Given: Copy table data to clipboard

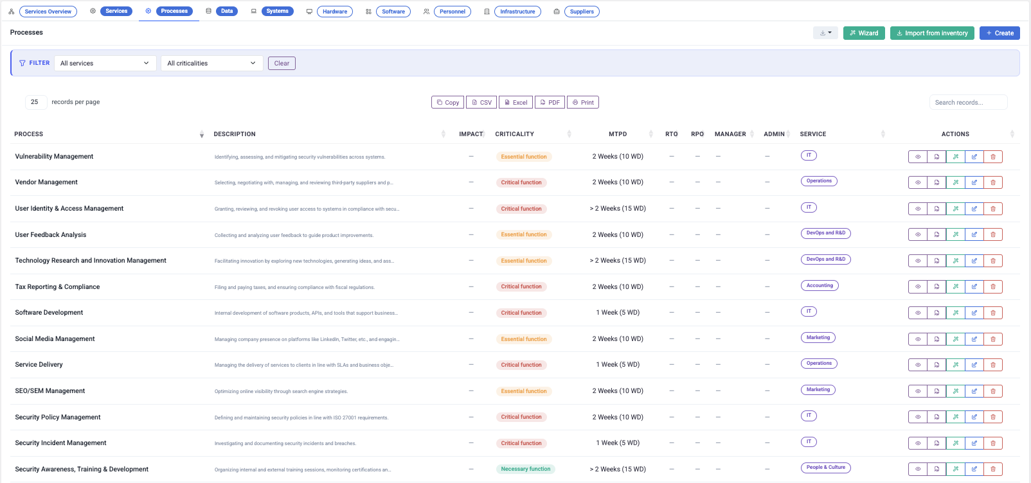Looking at the screenshot, I should tap(447, 102).
